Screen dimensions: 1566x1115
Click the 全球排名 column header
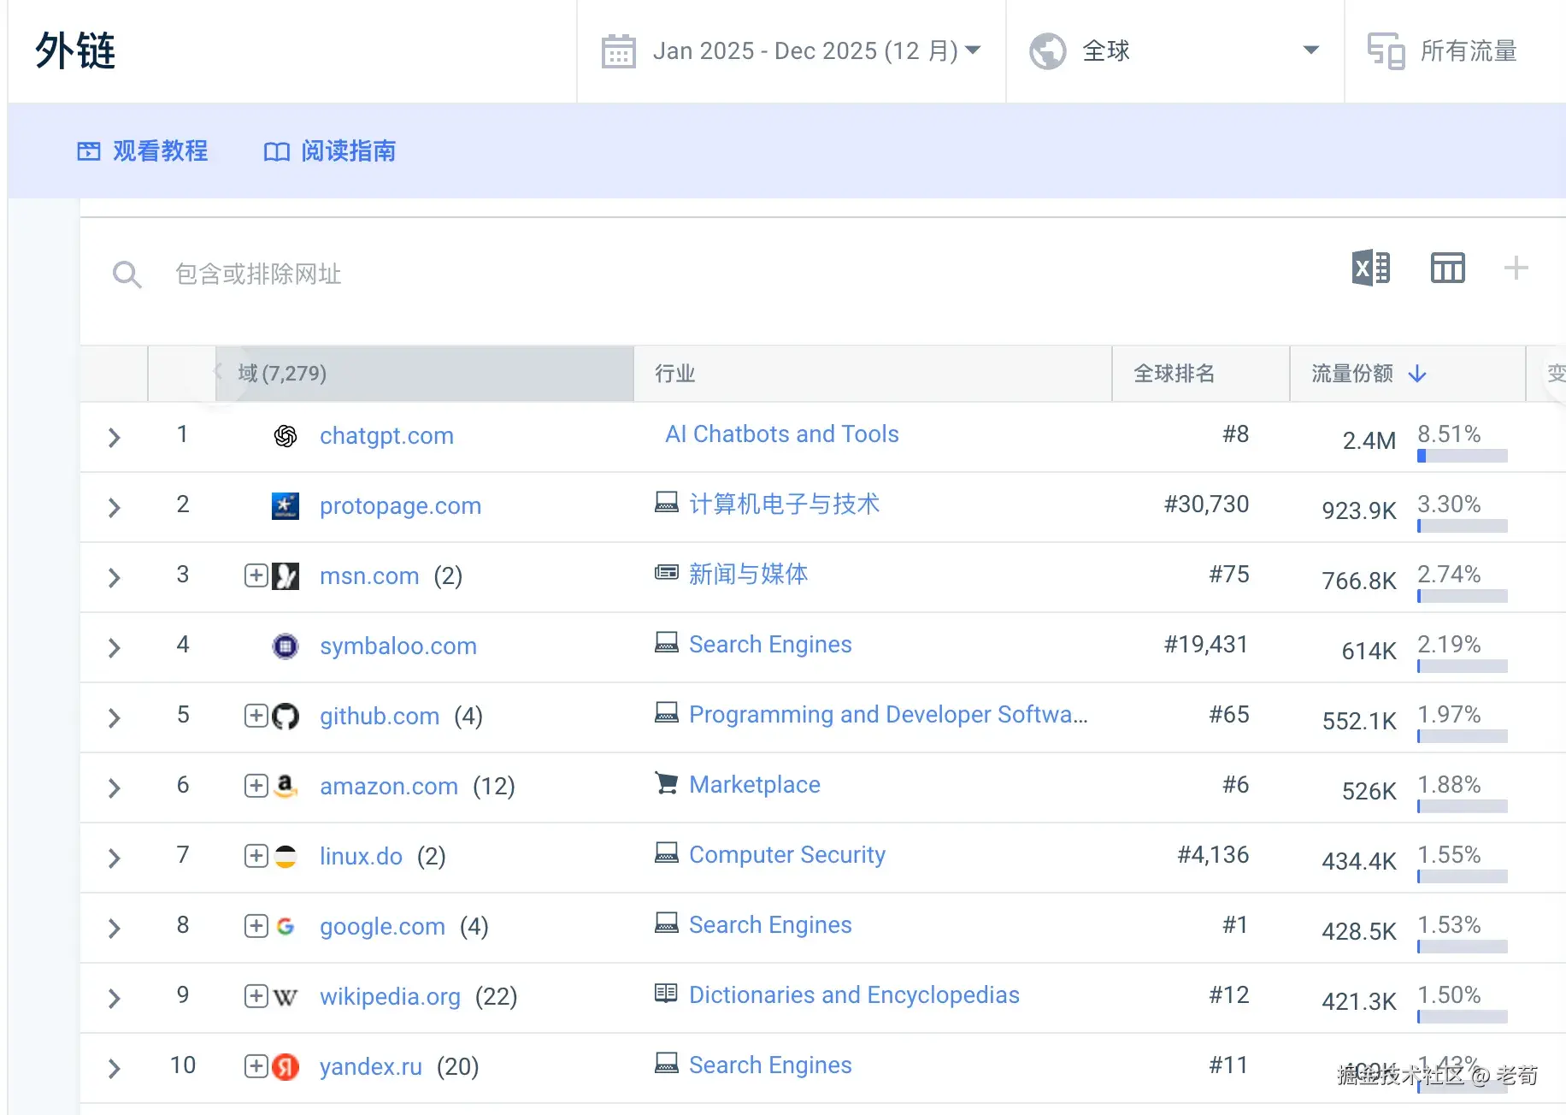click(1201, 374)
